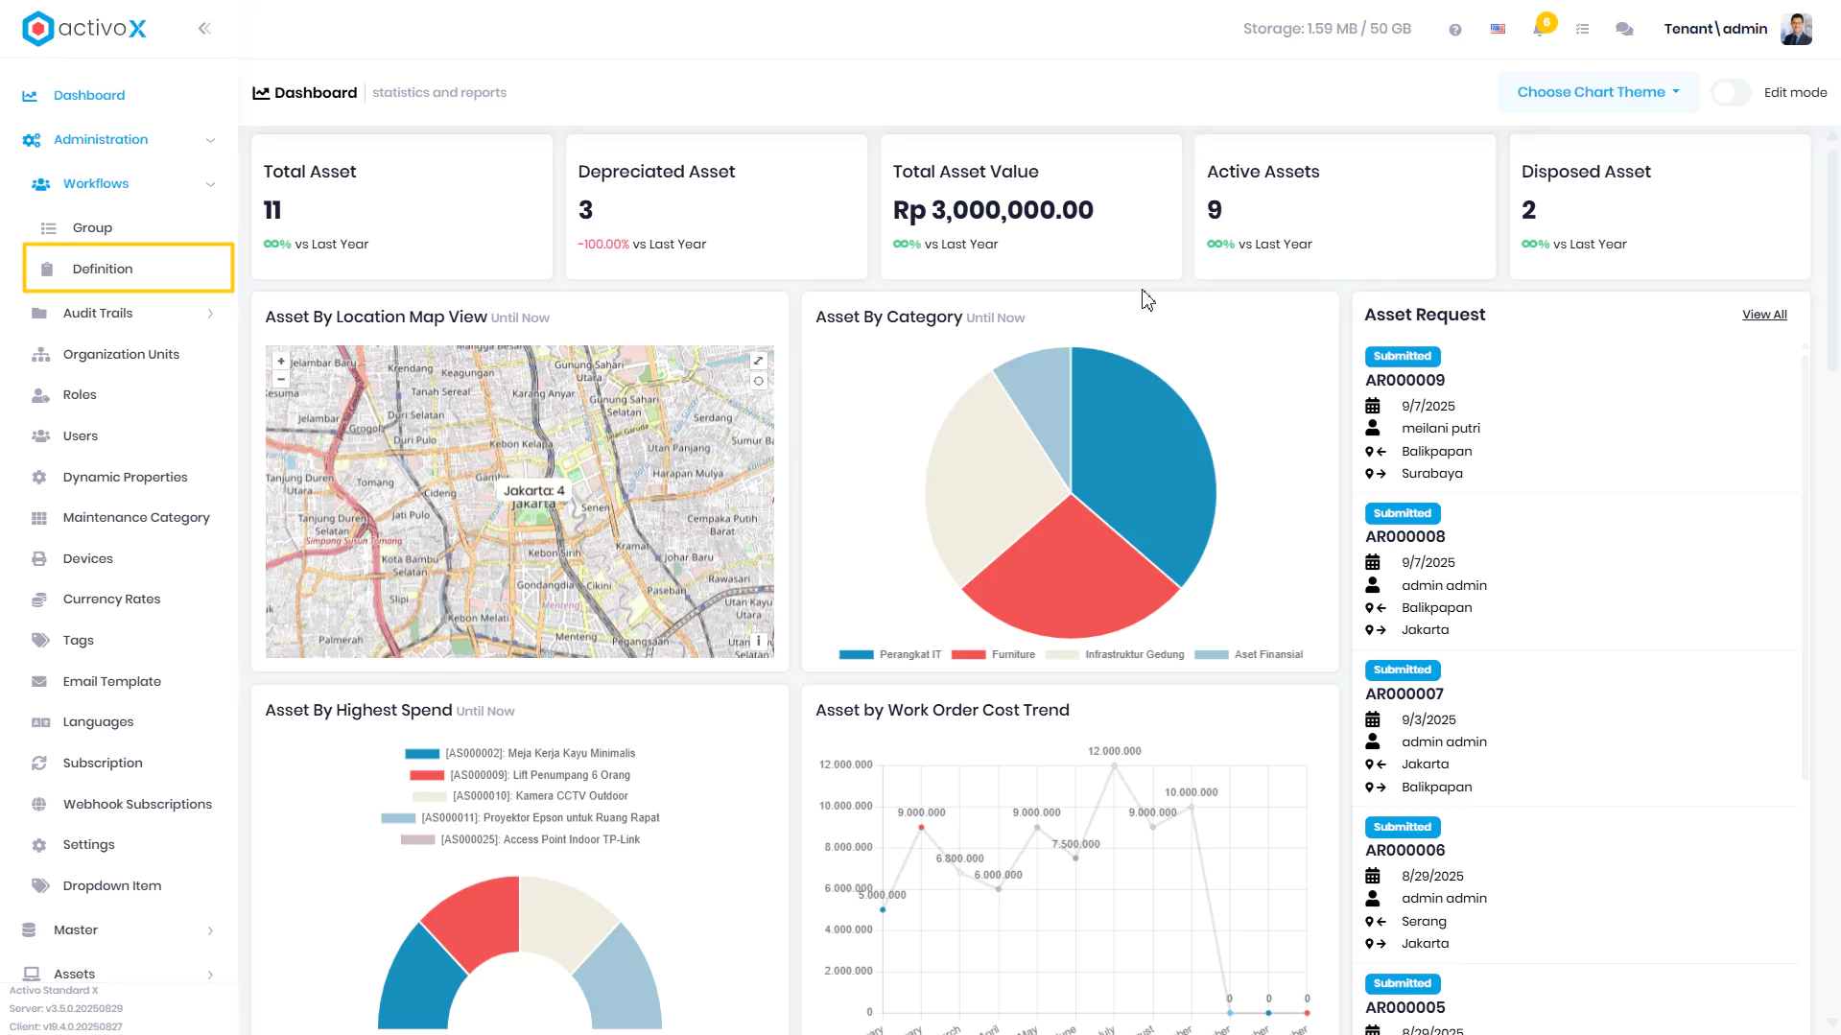This screenshot has height=1035, width=1841.
Task: Change language via the flag icon
Action: (x=1498, y=30)
